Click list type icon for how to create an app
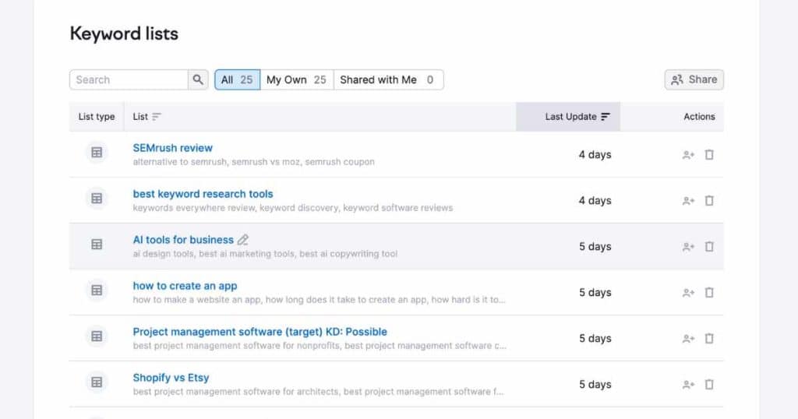This screenshot has width=798, height=419. pos(97,290)
